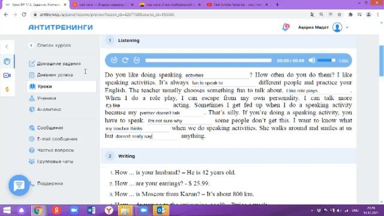Switch to the second browser tab
Screen dimensions: 384x216
click(x=103, y=5)
